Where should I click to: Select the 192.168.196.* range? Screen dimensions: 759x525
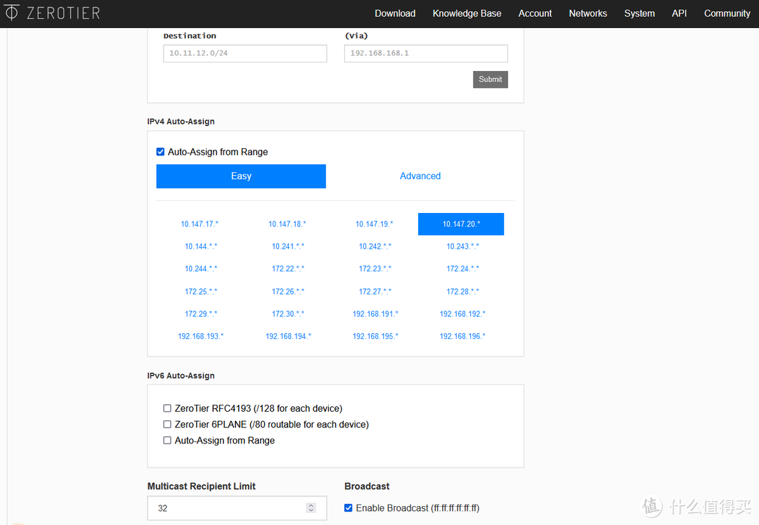click(462, 337)
